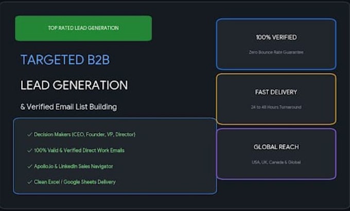Click the Top Rated Lead Generation green badge
This screenshot has width=350, height=211.
coord(83,28)
